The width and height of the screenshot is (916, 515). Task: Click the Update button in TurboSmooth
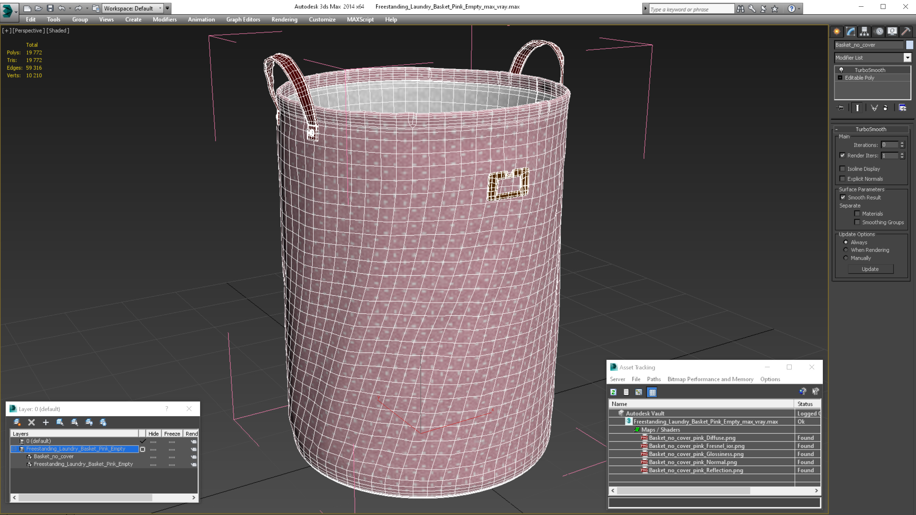click(870, 269)
